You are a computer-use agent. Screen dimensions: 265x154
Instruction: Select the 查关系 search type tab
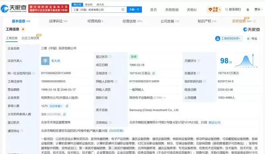(x=100, y=4)
